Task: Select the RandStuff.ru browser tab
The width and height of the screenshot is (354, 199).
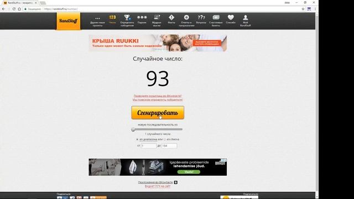Action: pyautogui.click(x=20, y=3)
